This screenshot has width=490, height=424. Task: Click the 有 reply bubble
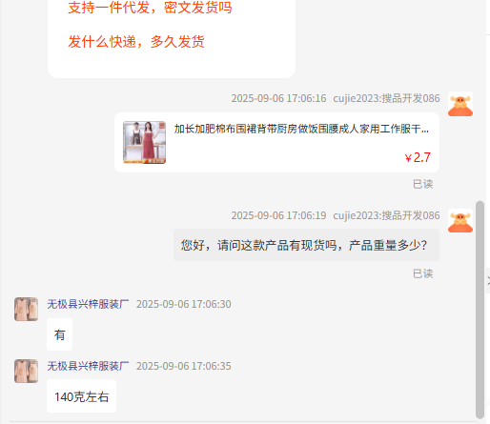pos(59,334)
